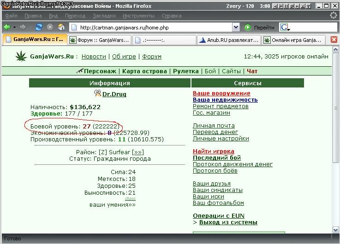The width and height of the screenshot is (340, 244).
Task: Open Рулетка in the navigation bar
Action: point(185,71)
